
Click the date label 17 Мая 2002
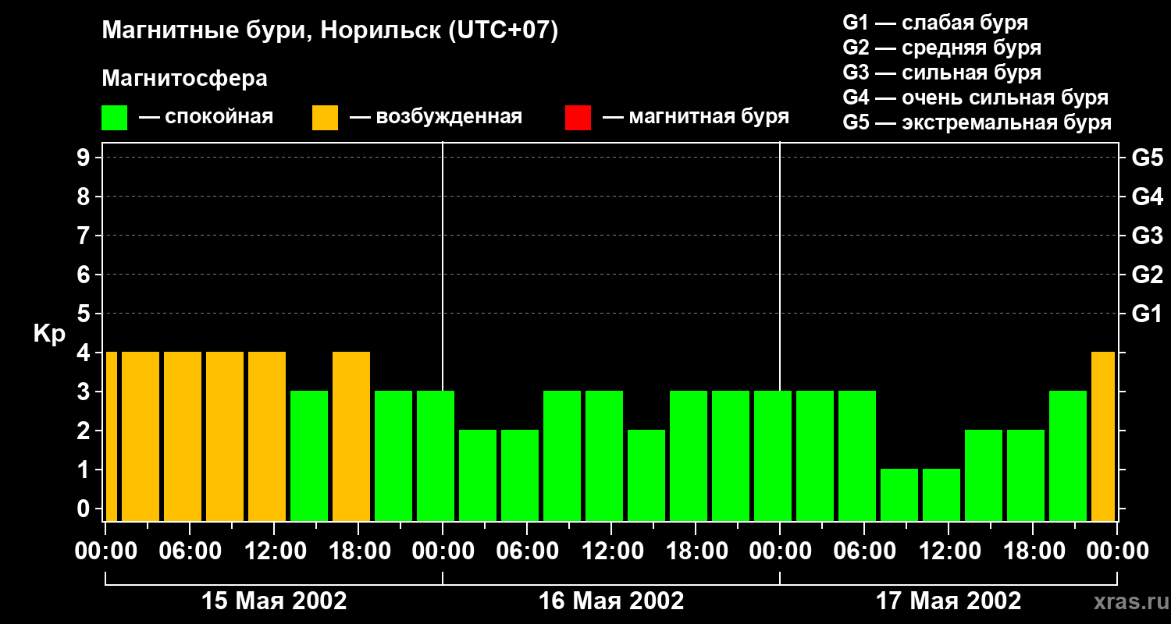point(949,601)
